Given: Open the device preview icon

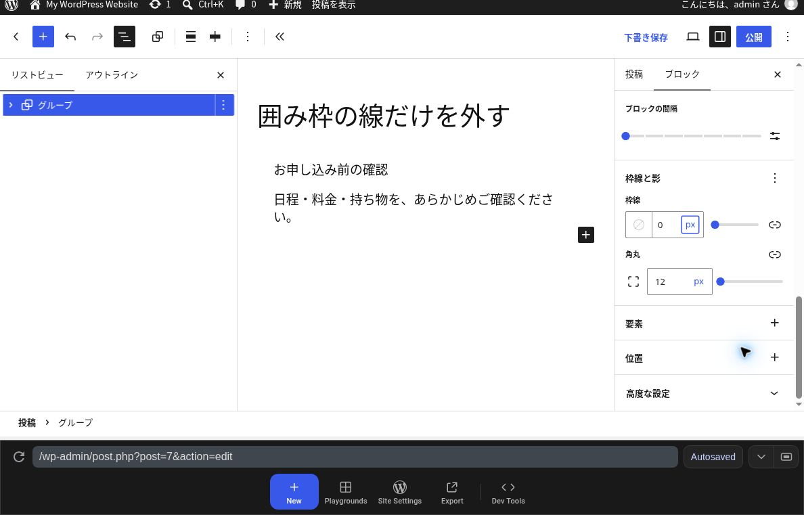Looking at the screenshot, I should point(693,37).
